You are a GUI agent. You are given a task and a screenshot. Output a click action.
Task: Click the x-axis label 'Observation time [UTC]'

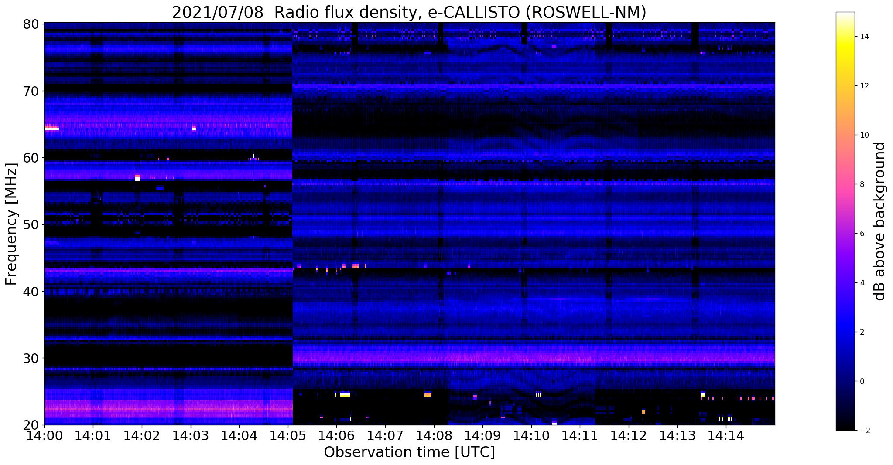[x=409, y=452]
